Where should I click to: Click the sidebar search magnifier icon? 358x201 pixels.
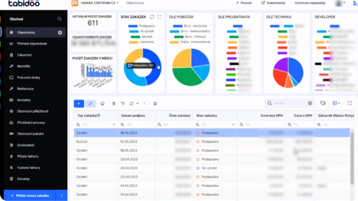click(59, 19)
